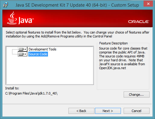This screenshot has width=155, height=119.
Task: Click the Install to: label
Action: [12, 88]
